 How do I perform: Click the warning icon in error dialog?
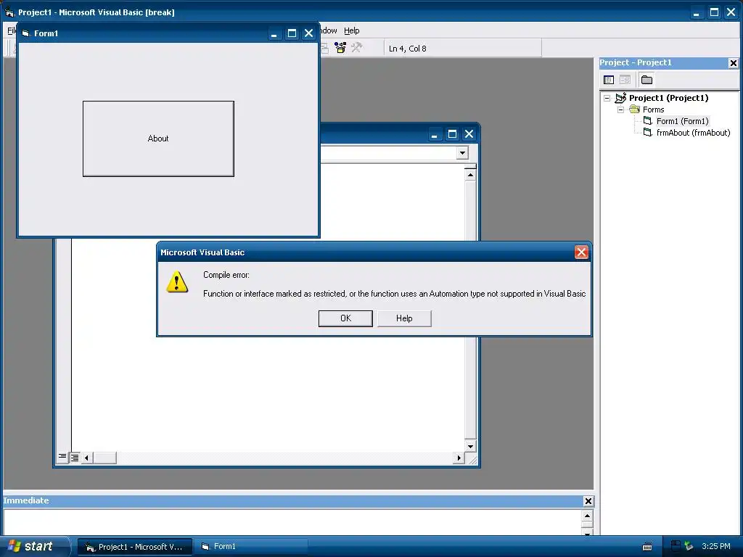(177, 282)
